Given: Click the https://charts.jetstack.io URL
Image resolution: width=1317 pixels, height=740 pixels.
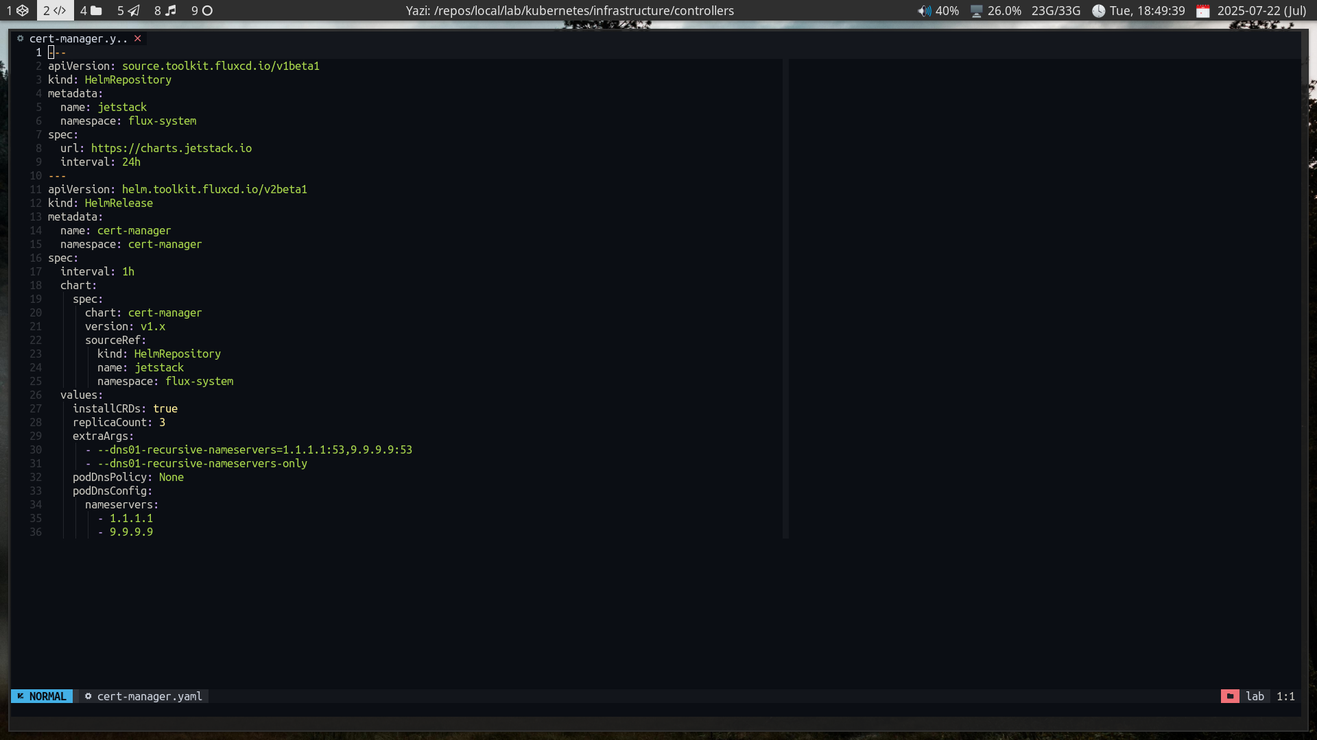Looking at the screenshot, I should [171, 148].
